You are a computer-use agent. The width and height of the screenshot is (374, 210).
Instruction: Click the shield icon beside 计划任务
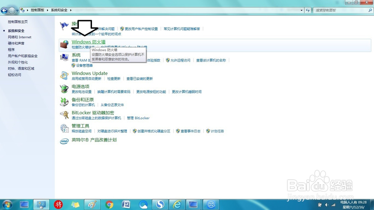pyautogui.click(x=208, y=131)
